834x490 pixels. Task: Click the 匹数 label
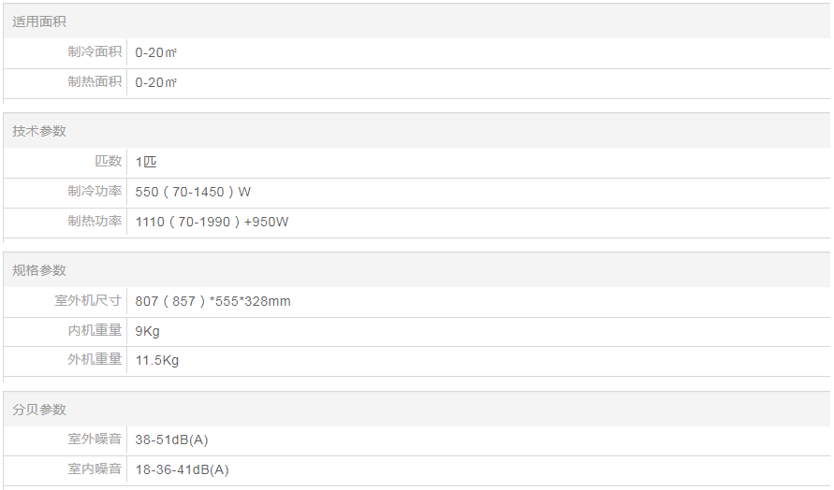tap(109, 162)
